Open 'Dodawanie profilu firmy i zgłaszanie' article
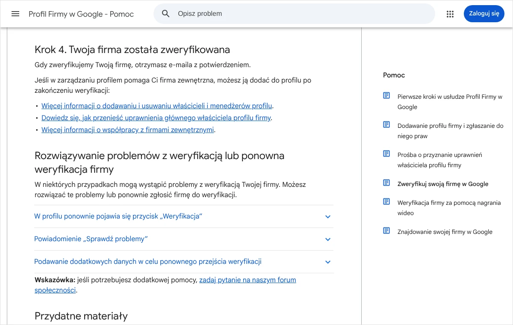The image size is (513, 325). point(450,131)
